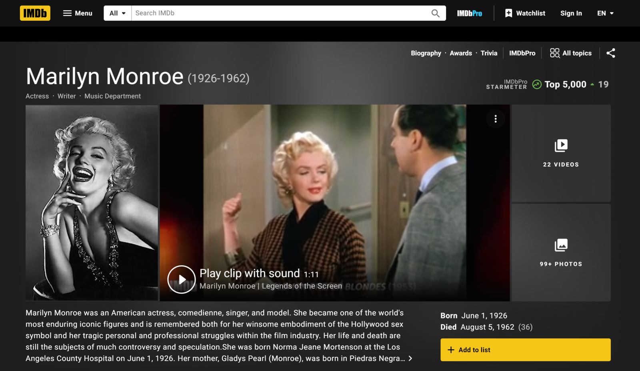640x371 pixels.
Task: Open the EN language dropdown
Action: [x=605, y=13]
